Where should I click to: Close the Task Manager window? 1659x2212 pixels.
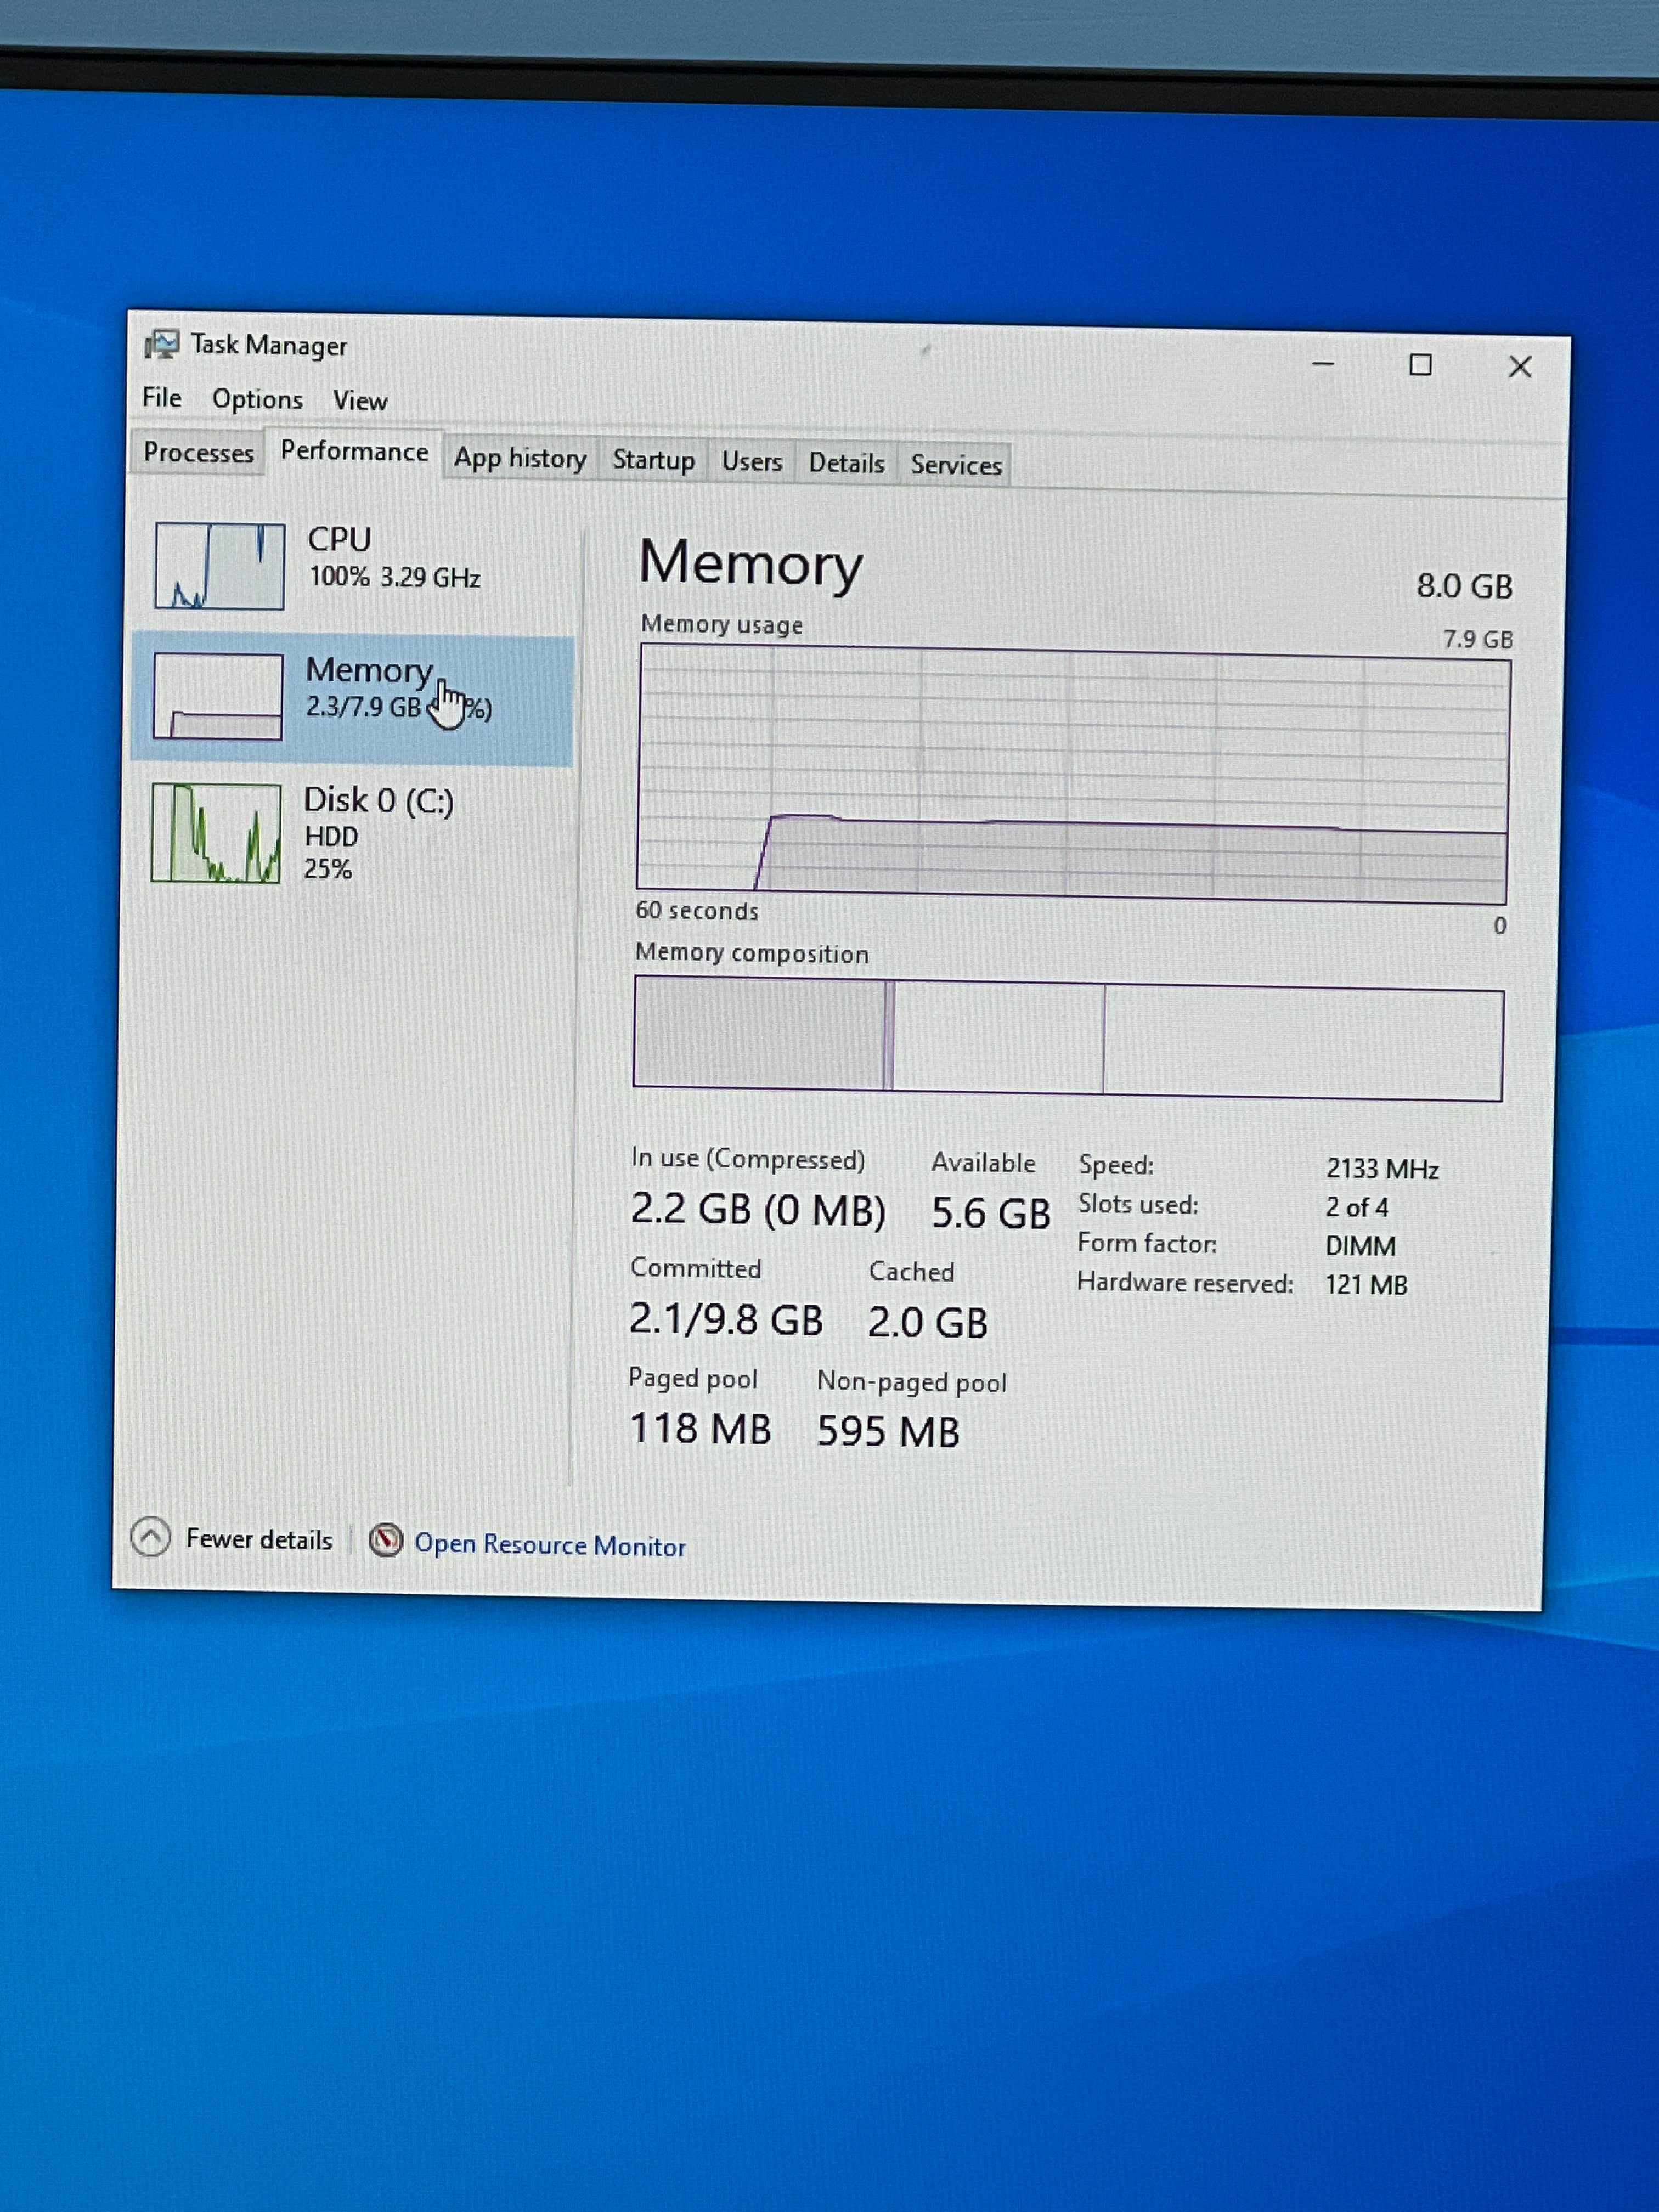[x=1520, y=367]
